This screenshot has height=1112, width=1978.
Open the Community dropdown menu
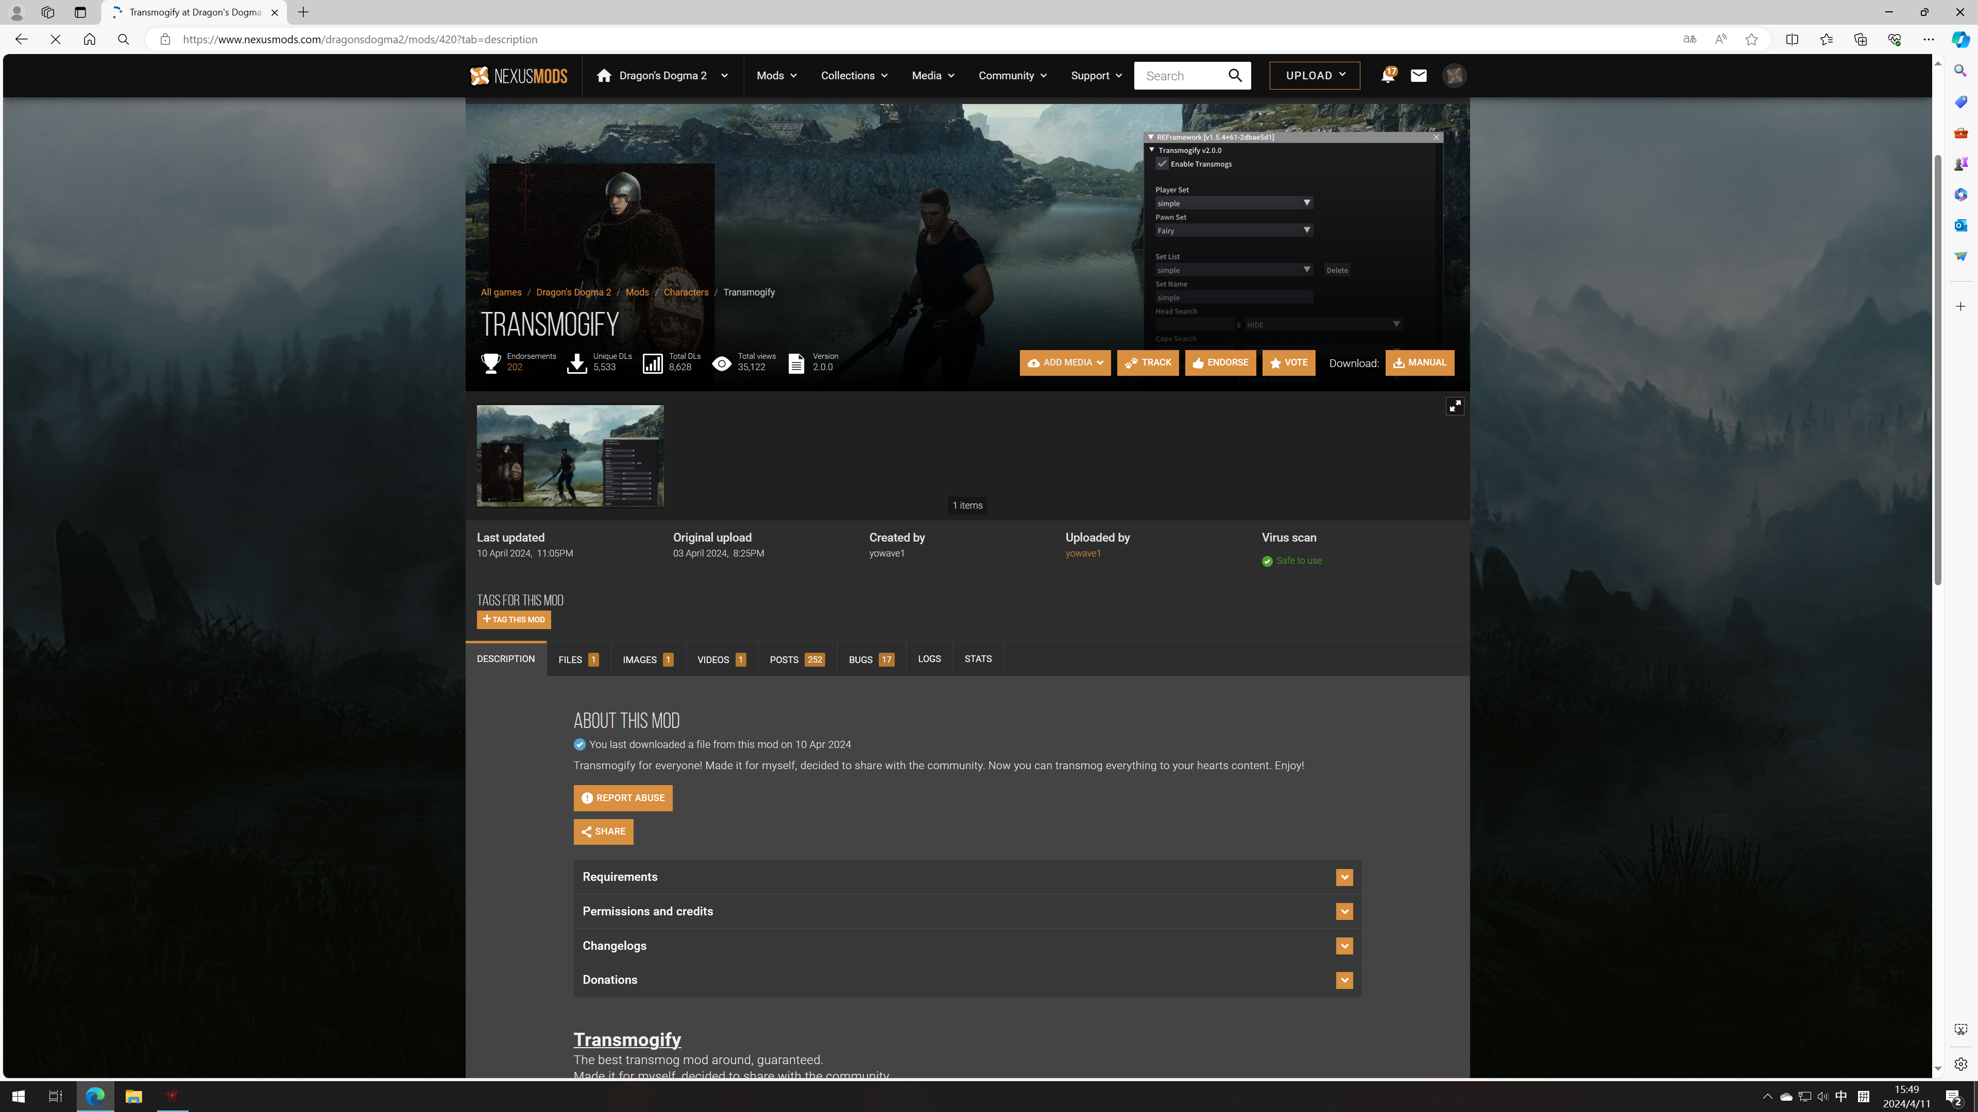coord(1012,75)
